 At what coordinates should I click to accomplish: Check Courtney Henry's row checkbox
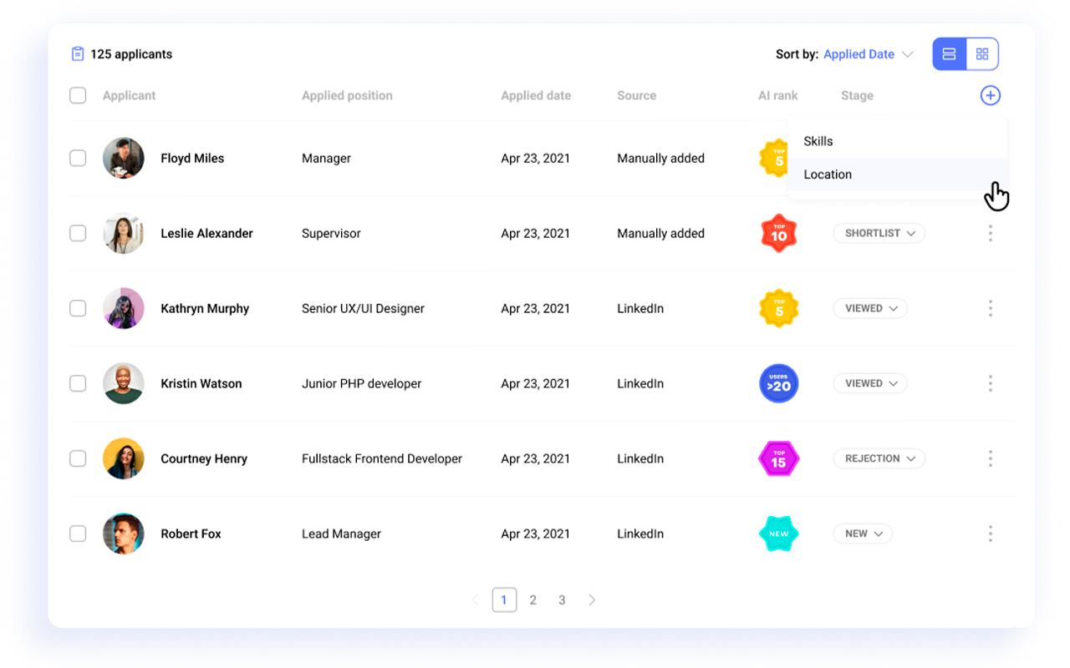[x=77, y=458]
